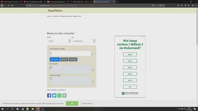Click inside the Decimal result box
The image size is (198, 111).
click(x=70, y=81)
